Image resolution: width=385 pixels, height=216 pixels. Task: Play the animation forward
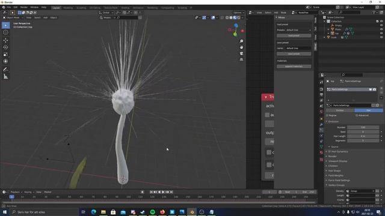pyautogui.click(x=163, y=192)
